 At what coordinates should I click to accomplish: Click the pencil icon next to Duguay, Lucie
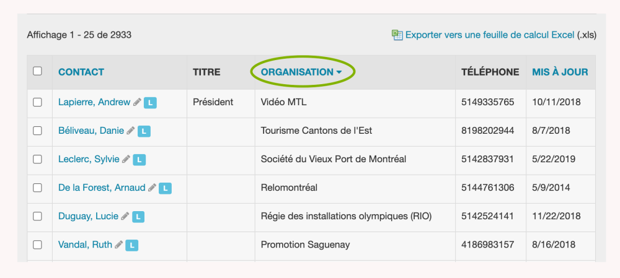pyautogui.click(x=125, y=216)
